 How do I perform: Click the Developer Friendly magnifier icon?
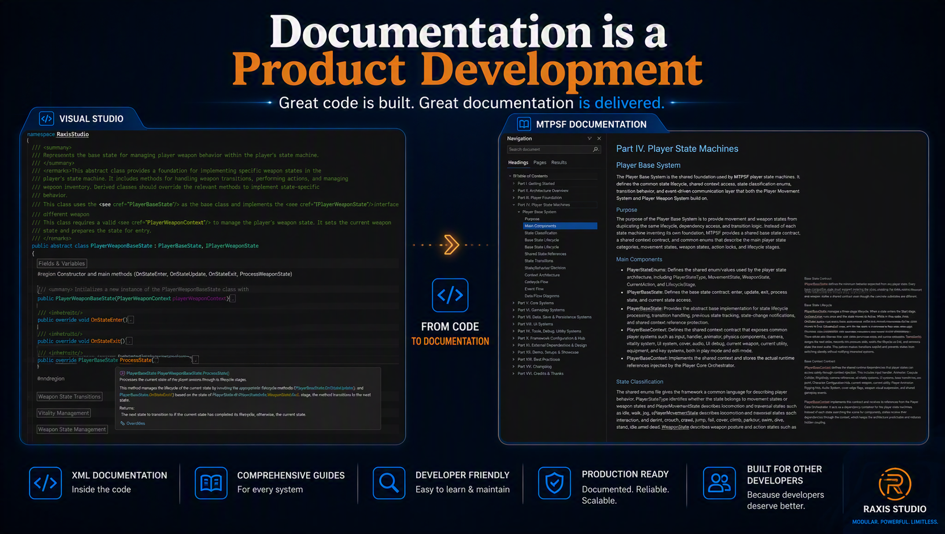[x=389, y=482]
